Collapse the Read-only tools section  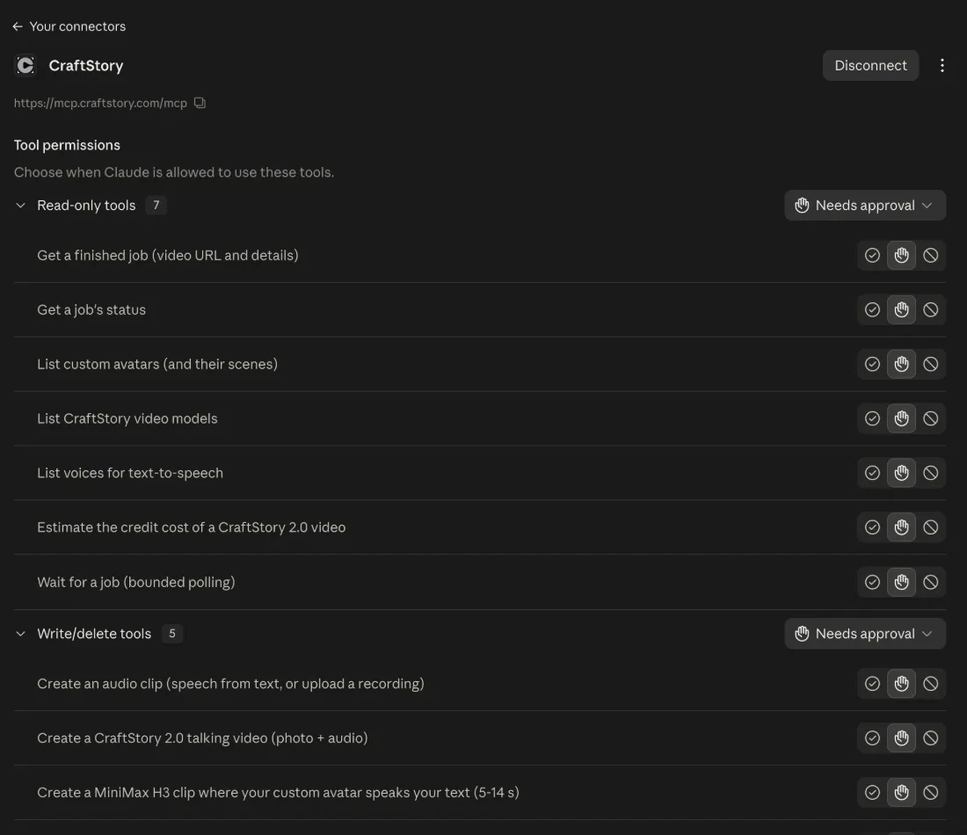20,206
